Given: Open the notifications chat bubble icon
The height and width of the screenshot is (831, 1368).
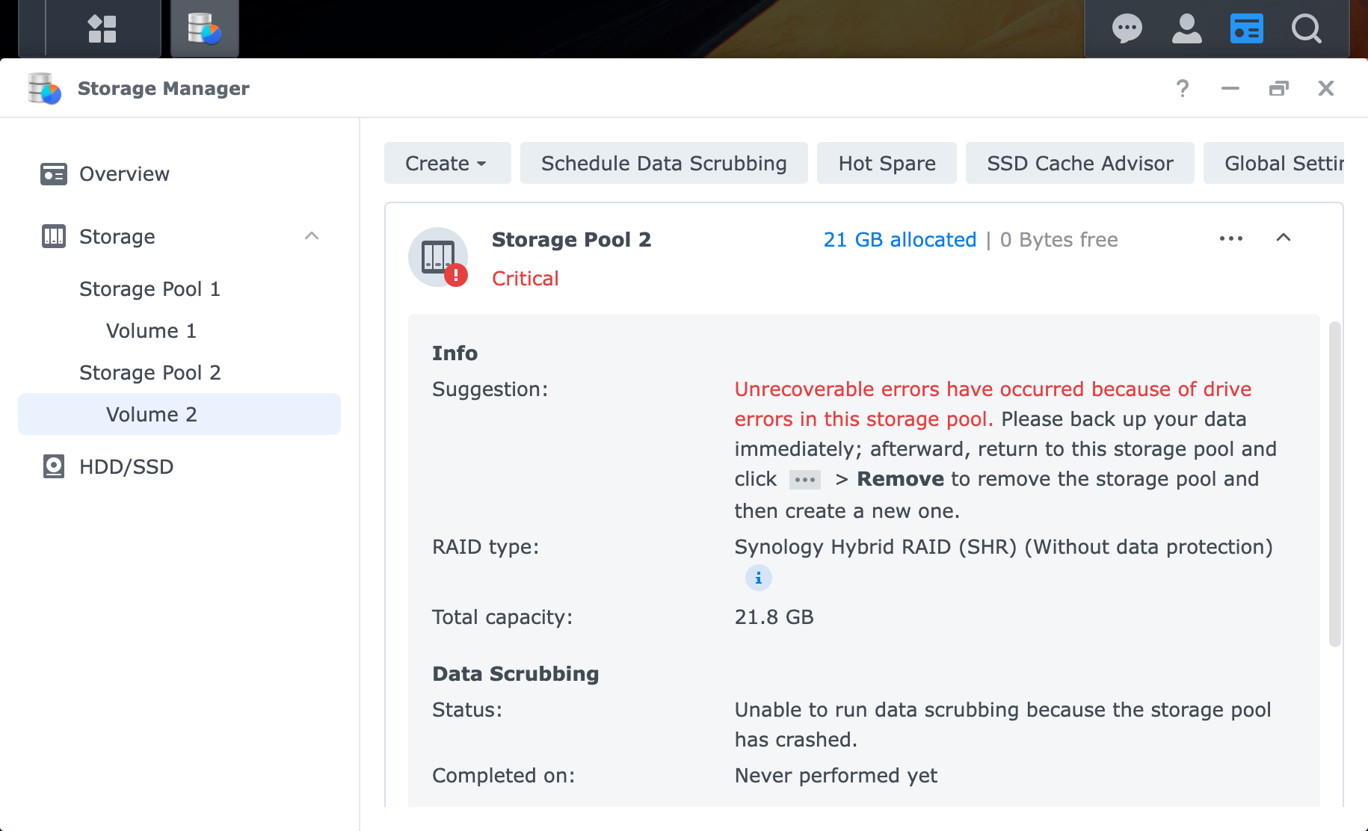Looking at the screenshot, I should coord(1127,29).
